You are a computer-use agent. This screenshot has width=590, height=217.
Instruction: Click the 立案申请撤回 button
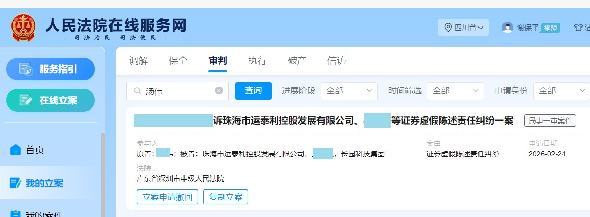(167, 197)
